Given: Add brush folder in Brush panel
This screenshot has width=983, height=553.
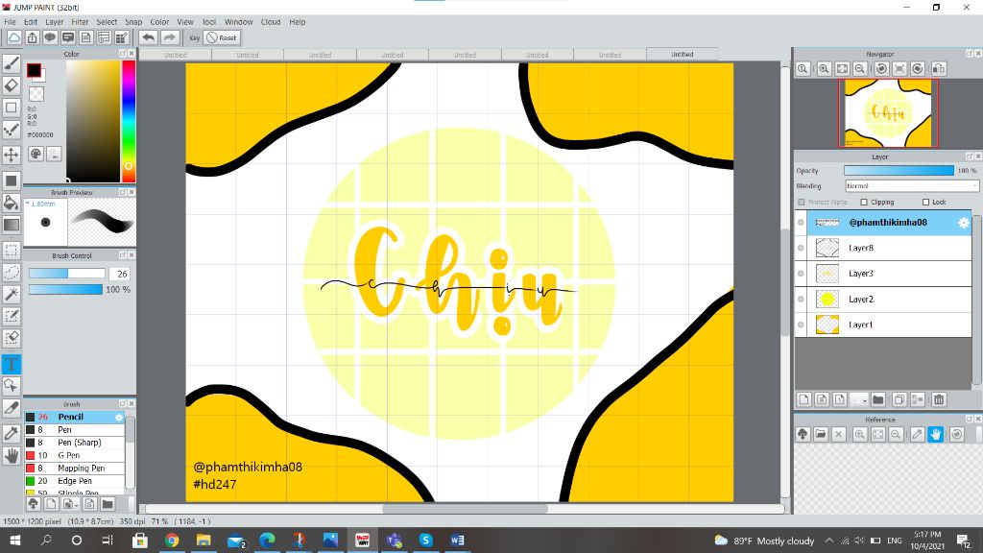Looking at the screenshot, I should (x=108, y=504).
